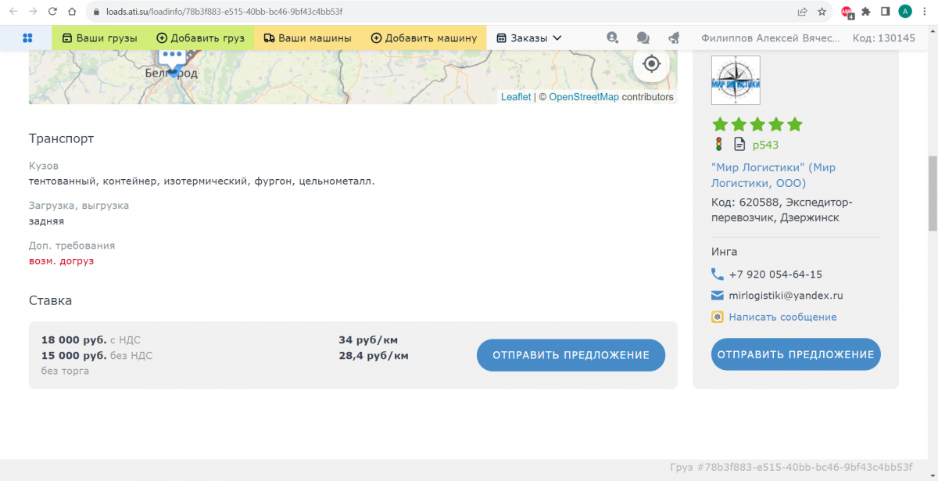Go to the Ваши машины tab

pos(307,38)
